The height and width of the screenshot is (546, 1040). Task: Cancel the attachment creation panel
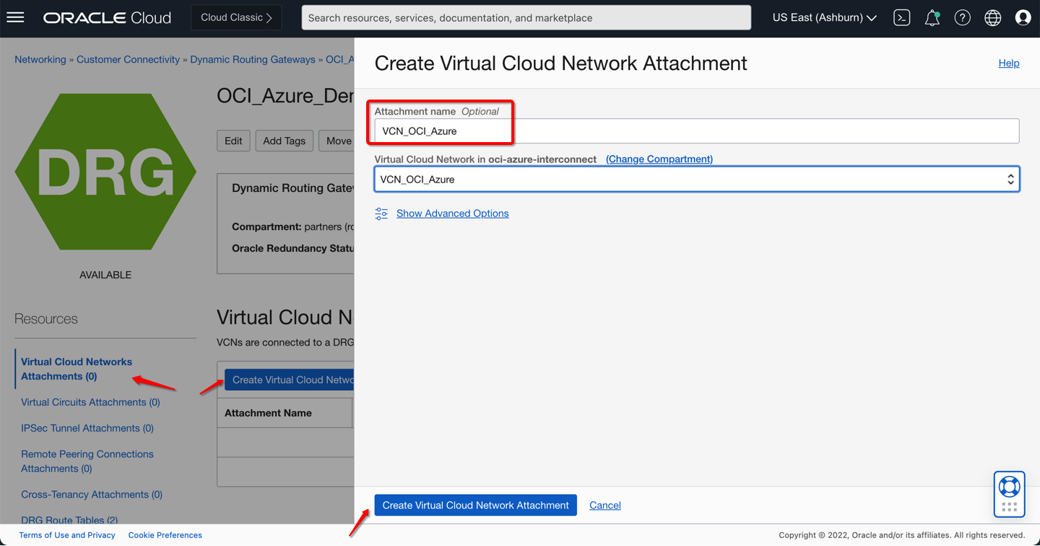605,506
